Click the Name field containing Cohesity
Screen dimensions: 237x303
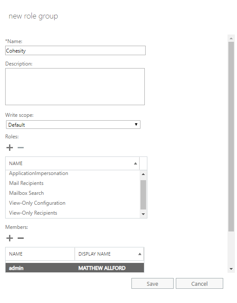75,50
